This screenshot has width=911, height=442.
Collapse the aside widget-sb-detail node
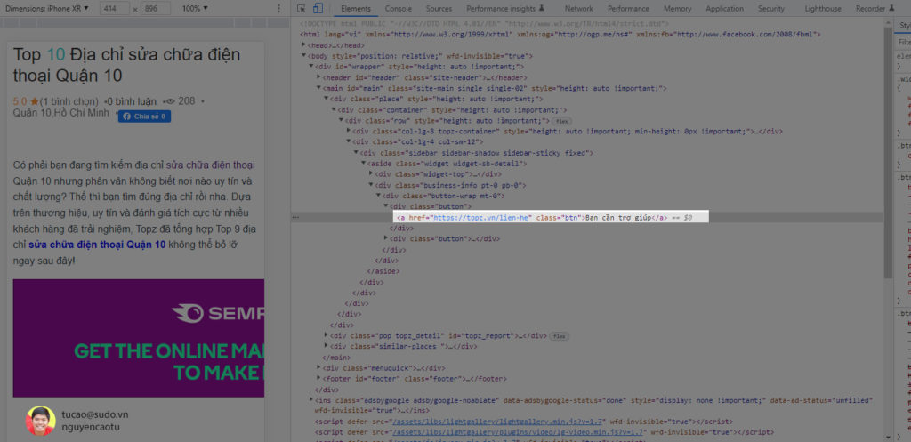tap(363, 164)
